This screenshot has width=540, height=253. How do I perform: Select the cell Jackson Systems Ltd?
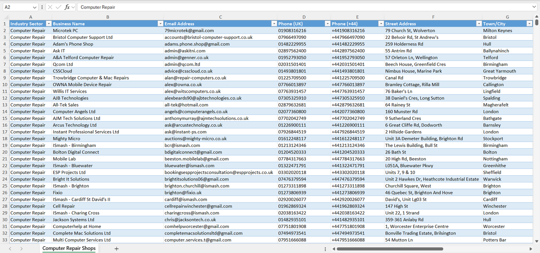coord(108,220)
